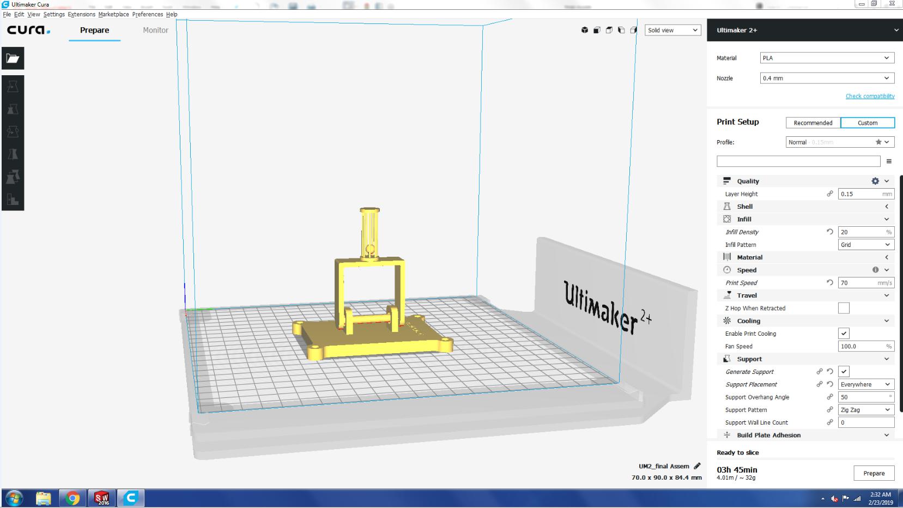903x508 pixels.
Task: Click the settings search input field
Action: pos(798,161)
